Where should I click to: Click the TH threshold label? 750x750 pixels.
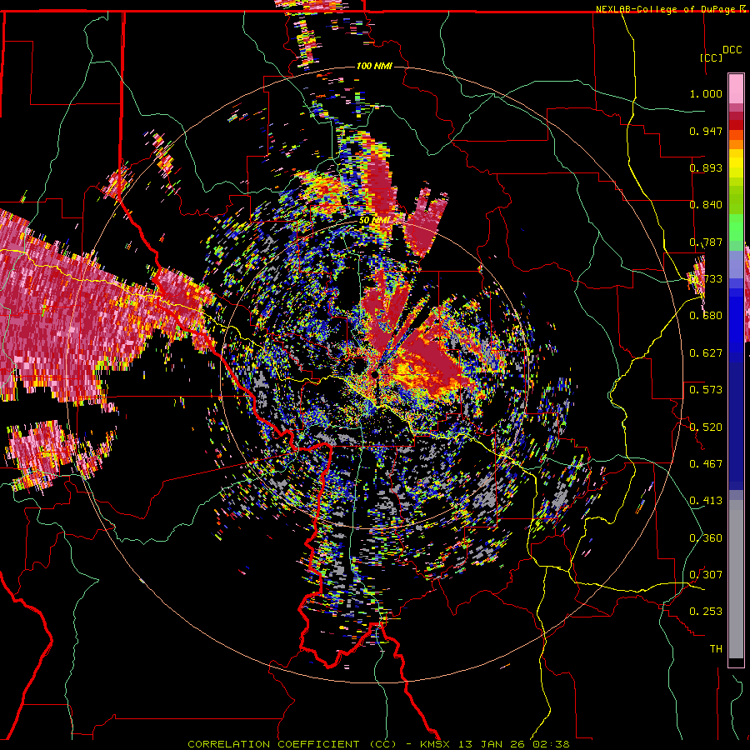tap(716, 649)
